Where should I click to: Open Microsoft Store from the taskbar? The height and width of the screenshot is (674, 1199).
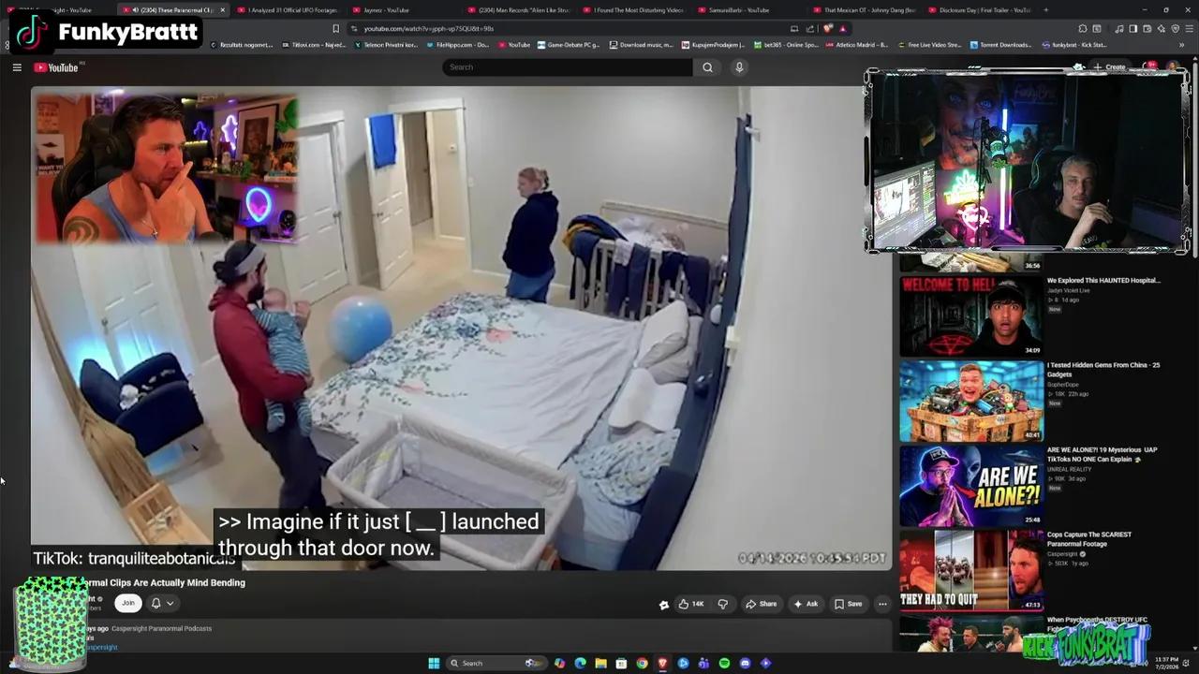click(x=621, y=663)
